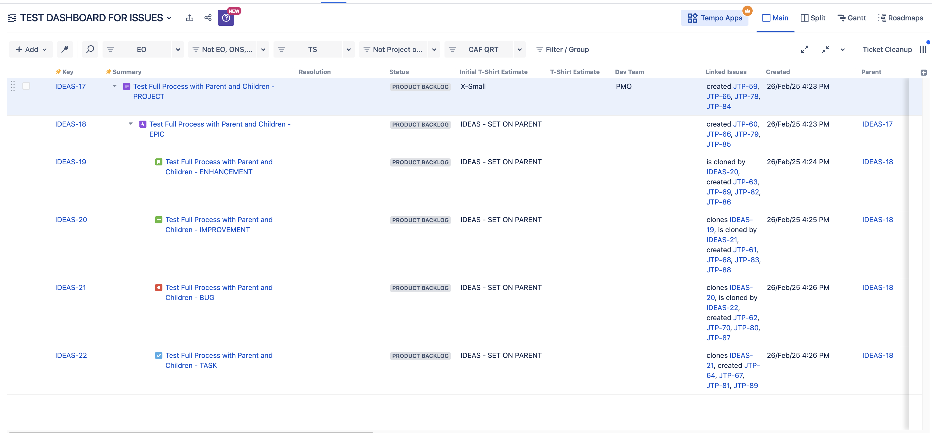Viewport: 932px width, 433px height.
Task: Open the EO filter dropdown arrow
Action: 178,49
